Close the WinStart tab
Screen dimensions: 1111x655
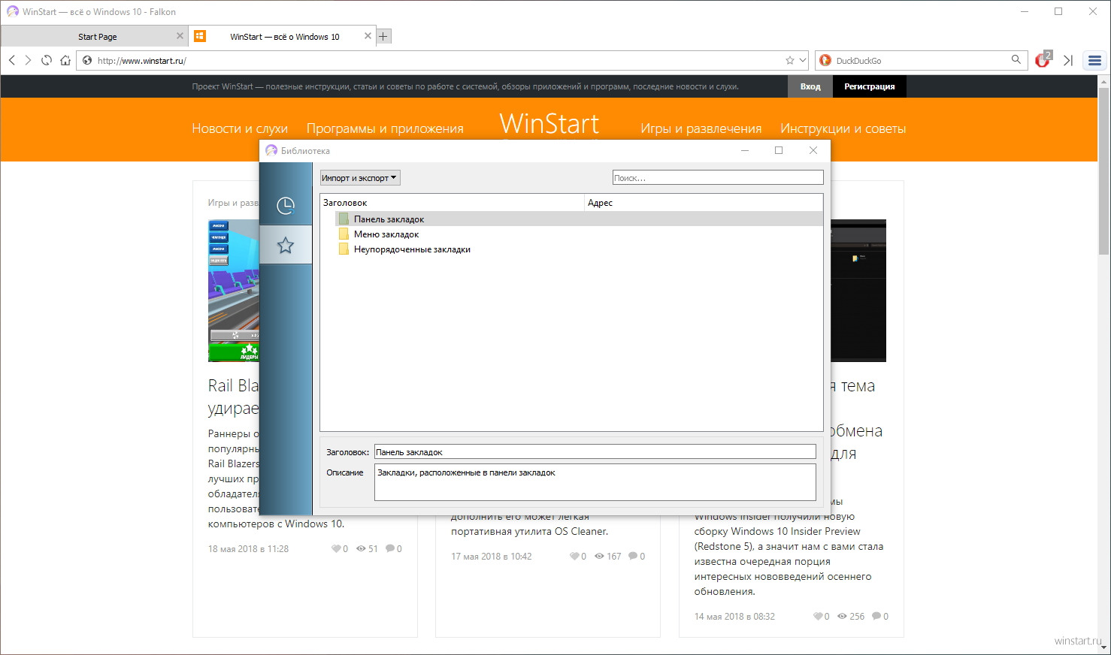pyautogui.click(x=368, y=36)
